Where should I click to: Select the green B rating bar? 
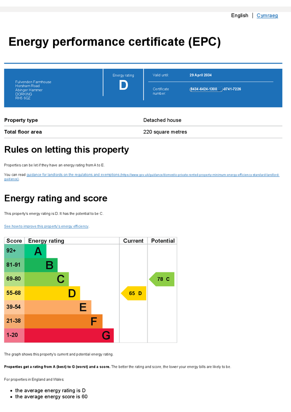[41, 265]
